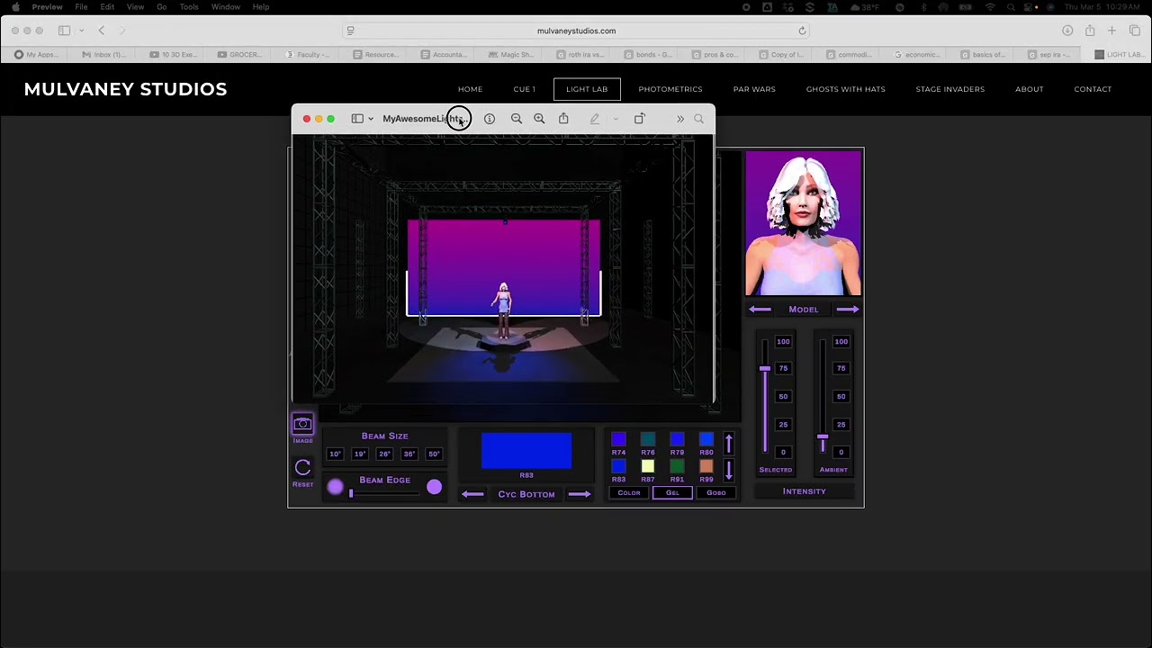Image resolution: width=1152 pixels, height=648 pixels.
Task: Select the 10° beam size
Action: pyautogui.click(x=335, y=454)
